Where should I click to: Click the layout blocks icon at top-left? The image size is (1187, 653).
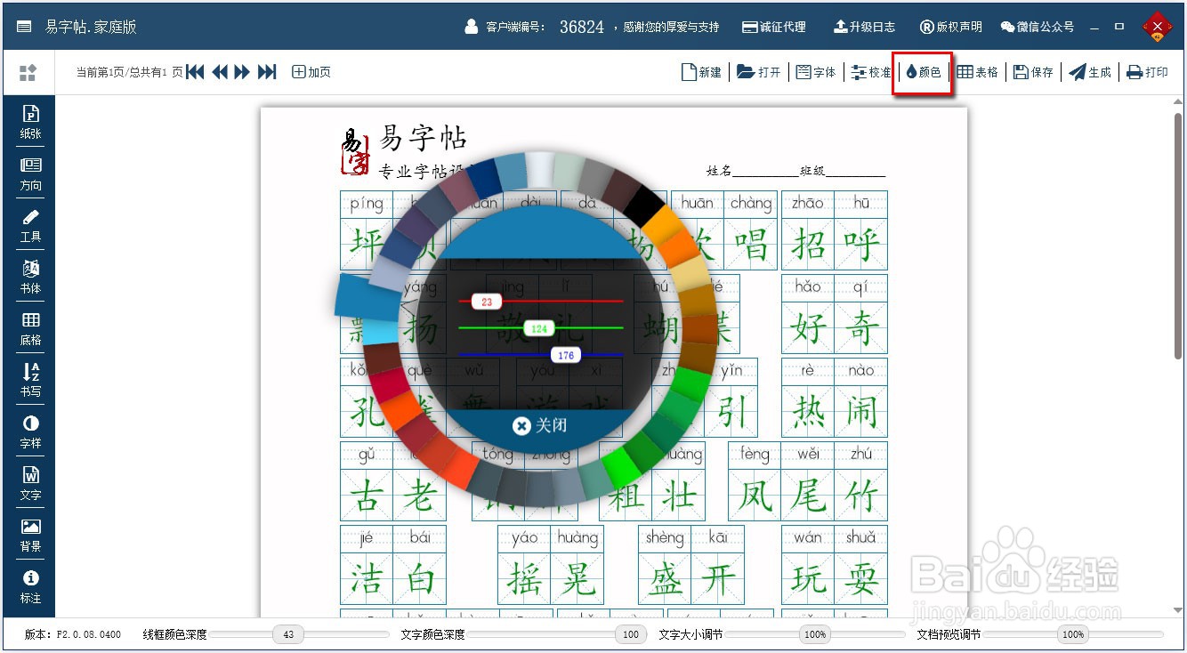point(28,73)
